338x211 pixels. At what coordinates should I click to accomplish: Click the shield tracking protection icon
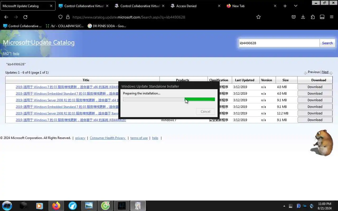pyautogui.click(x=60, y=17)
